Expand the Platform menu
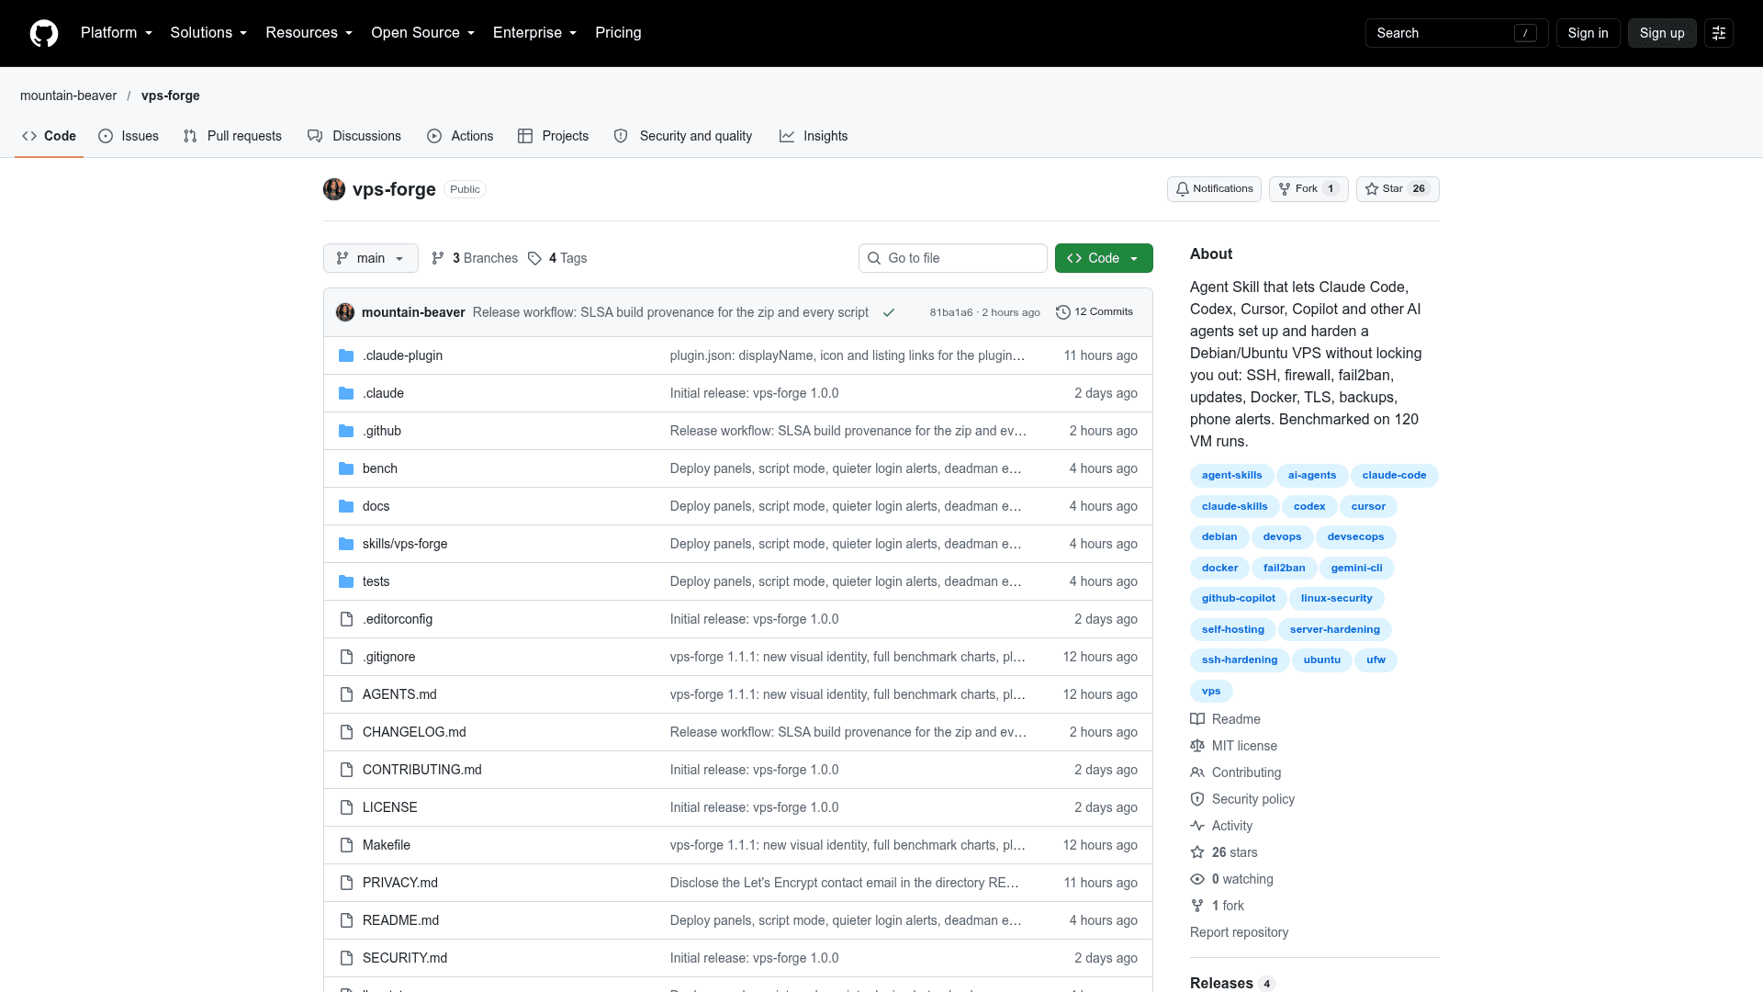Viewport: 1763px width, 992px height. [117, 33]
